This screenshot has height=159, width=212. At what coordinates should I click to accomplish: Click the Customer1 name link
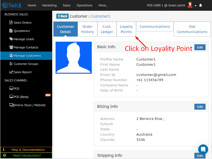[x=100, y=16]
